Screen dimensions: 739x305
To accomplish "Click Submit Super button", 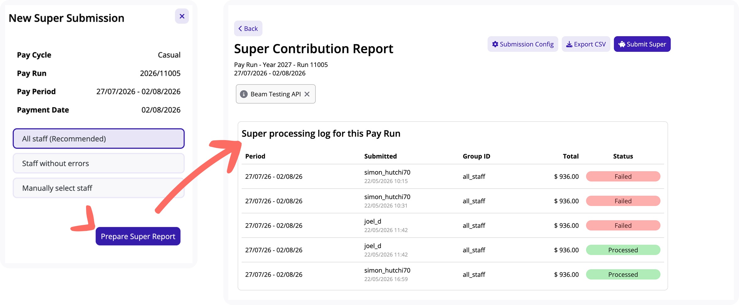I will pyautogui.click(x=642, y=44).
